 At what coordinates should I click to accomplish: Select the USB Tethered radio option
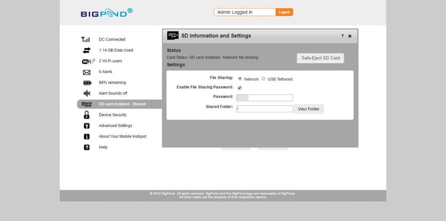coord(264,79)
